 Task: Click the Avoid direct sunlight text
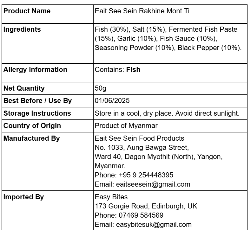(208, 113)
